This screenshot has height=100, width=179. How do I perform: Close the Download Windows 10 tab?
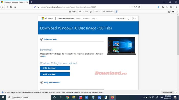(27, 2)
